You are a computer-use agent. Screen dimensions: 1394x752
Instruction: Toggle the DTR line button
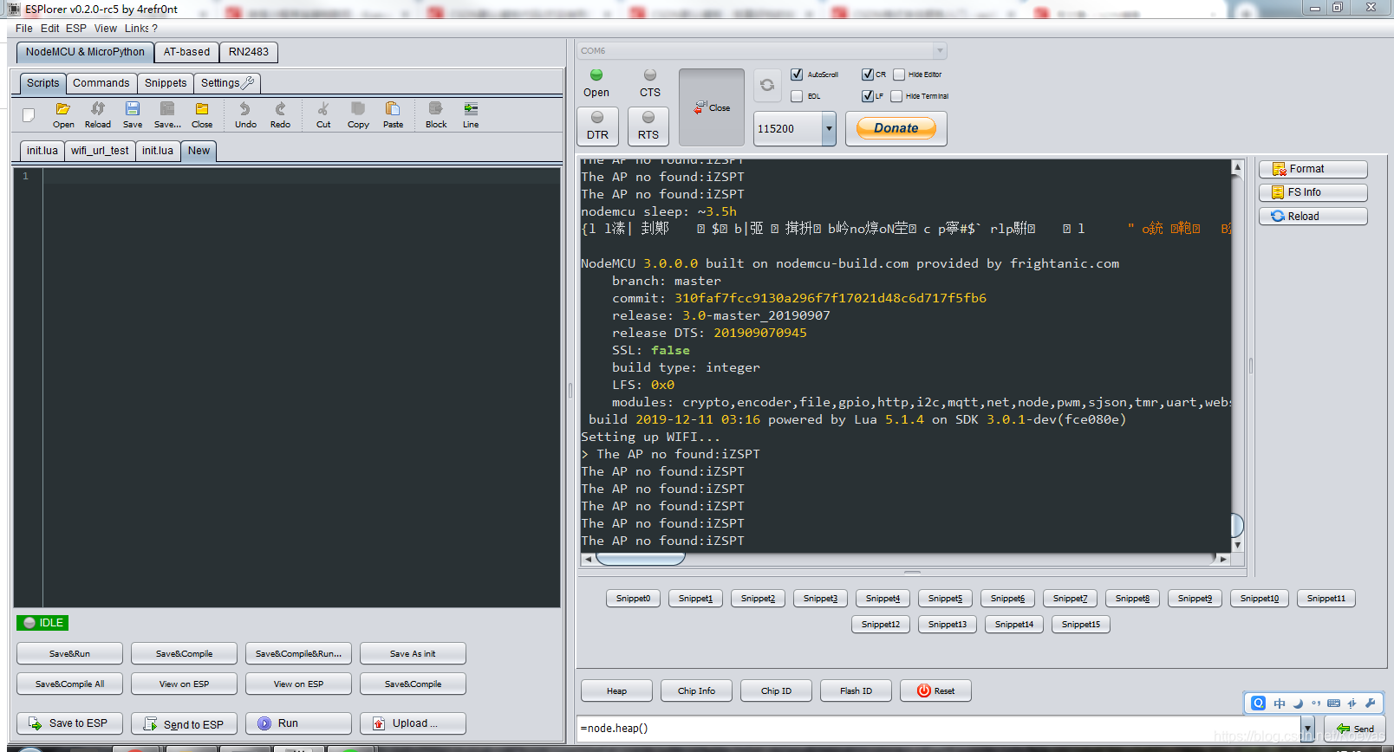(x=598, y=126)
